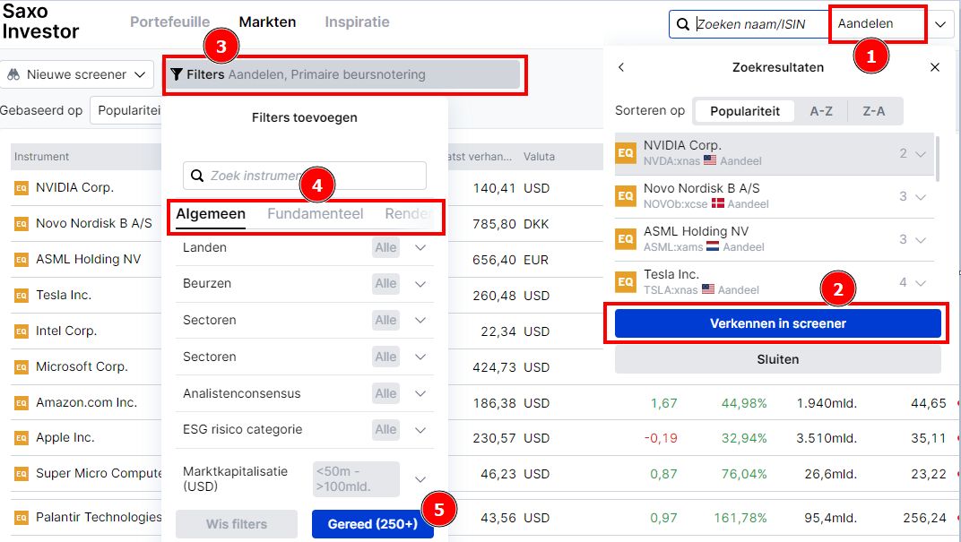Click the magnifier icon in Zoek instrument field

(196, 176)
